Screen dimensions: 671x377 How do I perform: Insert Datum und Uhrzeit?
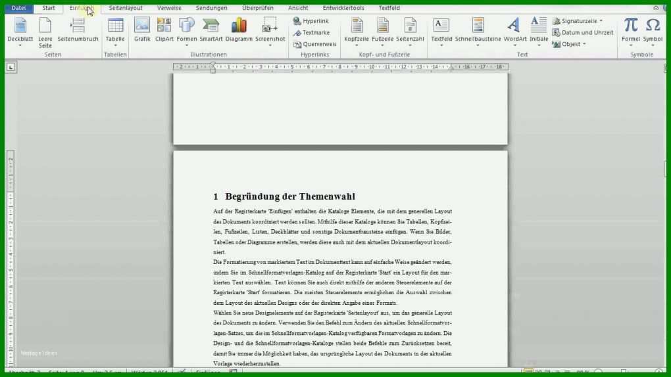pos(582,32)
